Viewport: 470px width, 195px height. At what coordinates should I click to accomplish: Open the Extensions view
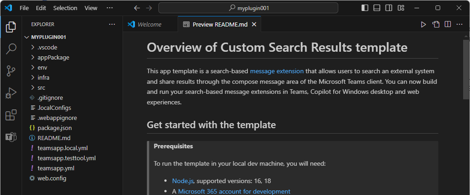(11, 115)
